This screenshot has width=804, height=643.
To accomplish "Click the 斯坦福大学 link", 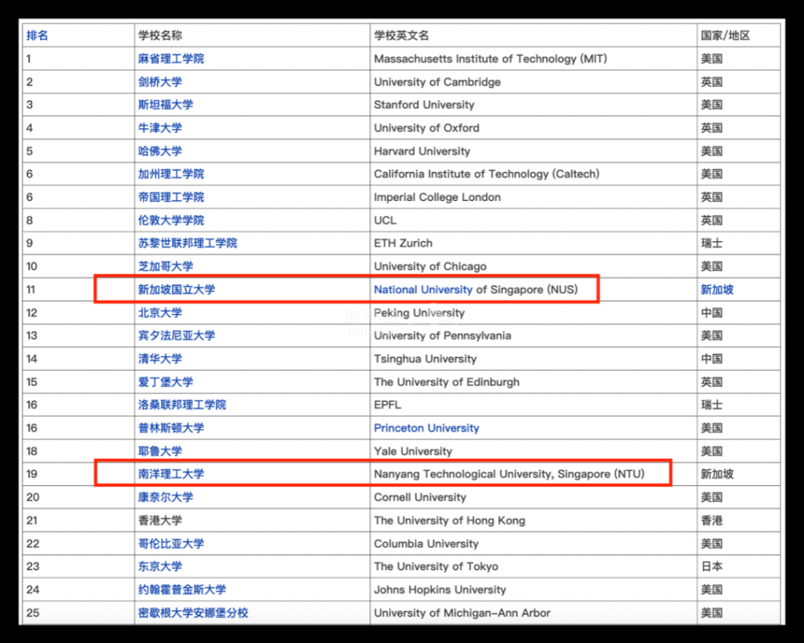I will 167,104.
